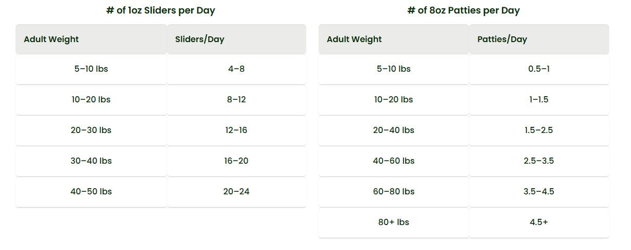Select the 20–40 lbs weight cell

pyautogui.click(x=394, y=130)
